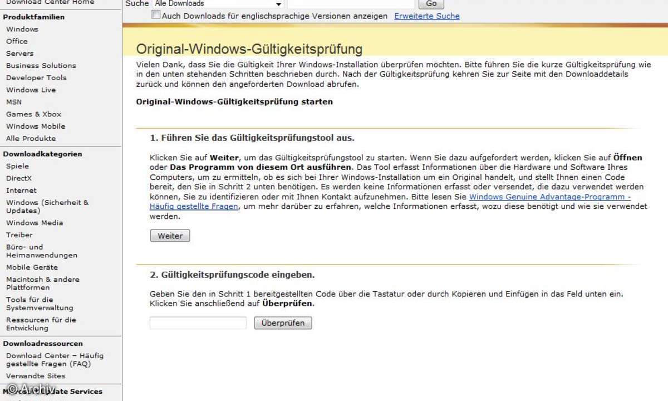Open Macintosh & andere Plattformen category

click(43, 283)
